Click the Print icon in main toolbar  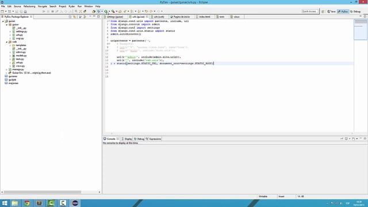[x=25, y=11]
